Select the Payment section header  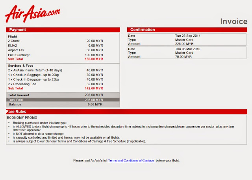[63, 30]
